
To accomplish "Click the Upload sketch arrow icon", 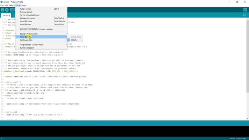I will click(x=7, y=10).
